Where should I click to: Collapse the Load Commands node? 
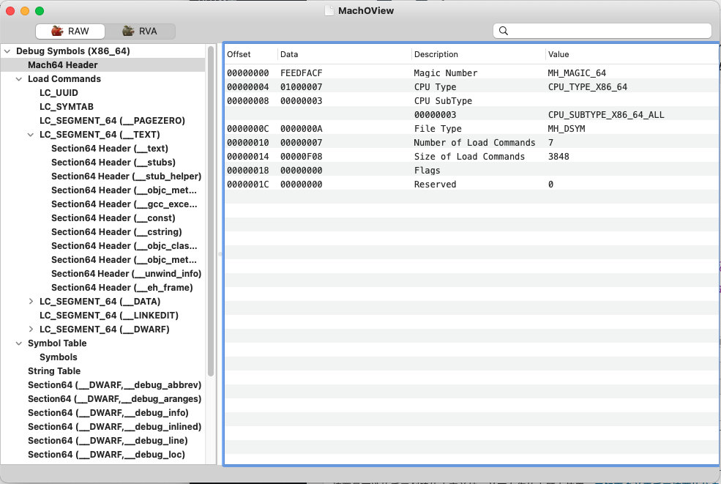pos(19,79)
